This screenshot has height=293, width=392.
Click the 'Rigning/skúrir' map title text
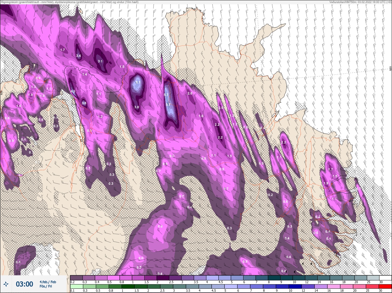(x=10, y=2)
